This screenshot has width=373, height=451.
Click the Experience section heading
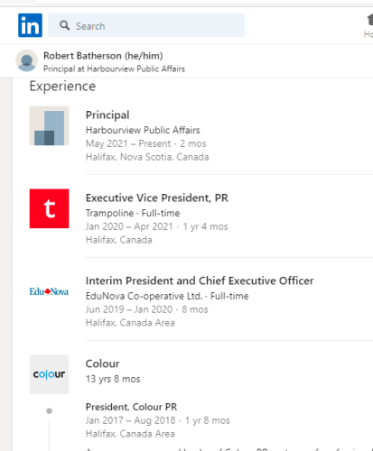[62, 87]
